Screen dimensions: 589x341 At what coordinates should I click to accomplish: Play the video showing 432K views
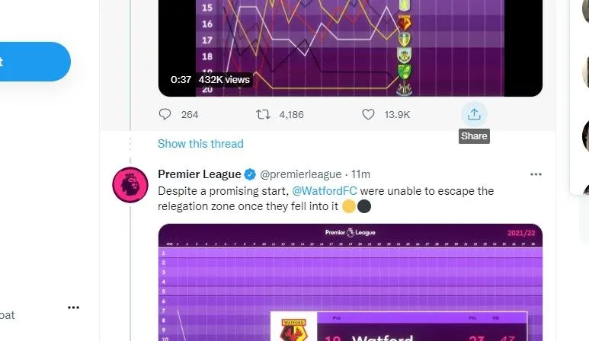[x=351, y=46]
